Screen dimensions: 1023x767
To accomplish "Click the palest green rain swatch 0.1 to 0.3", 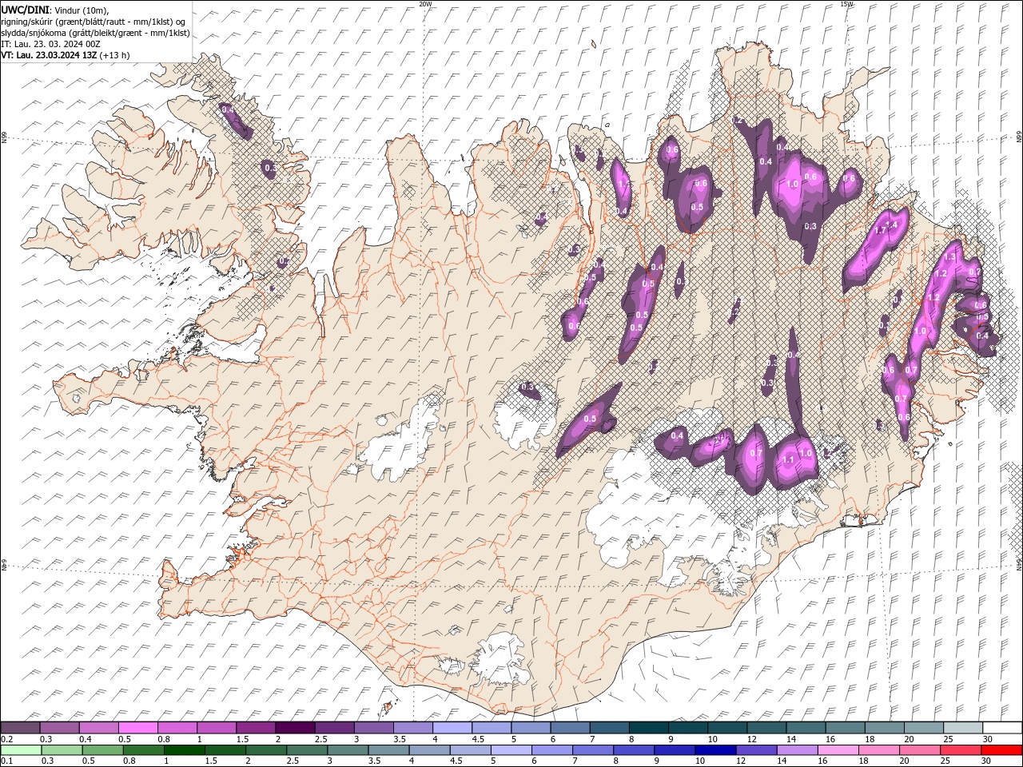I will (x=21, y=750).
